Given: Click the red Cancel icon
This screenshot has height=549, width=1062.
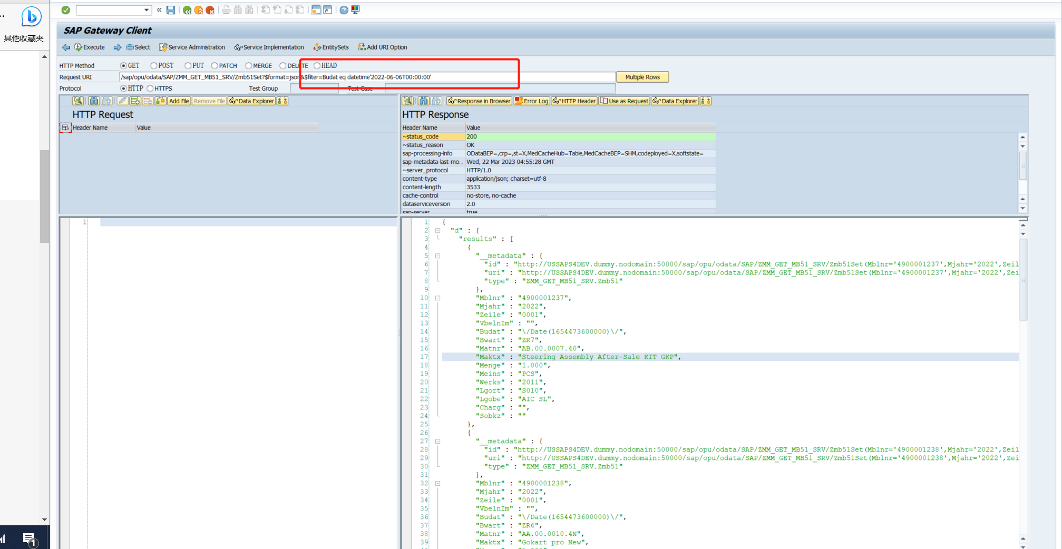Looking at the screenshot, I should coord(210,10).
